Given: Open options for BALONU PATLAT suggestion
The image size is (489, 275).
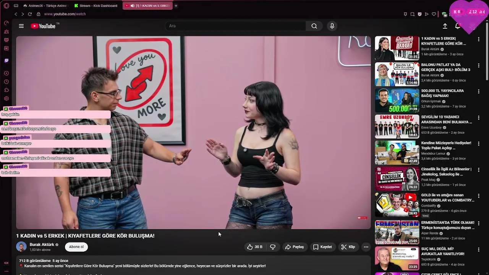Looking at the screenshot, I should (479, 65).
